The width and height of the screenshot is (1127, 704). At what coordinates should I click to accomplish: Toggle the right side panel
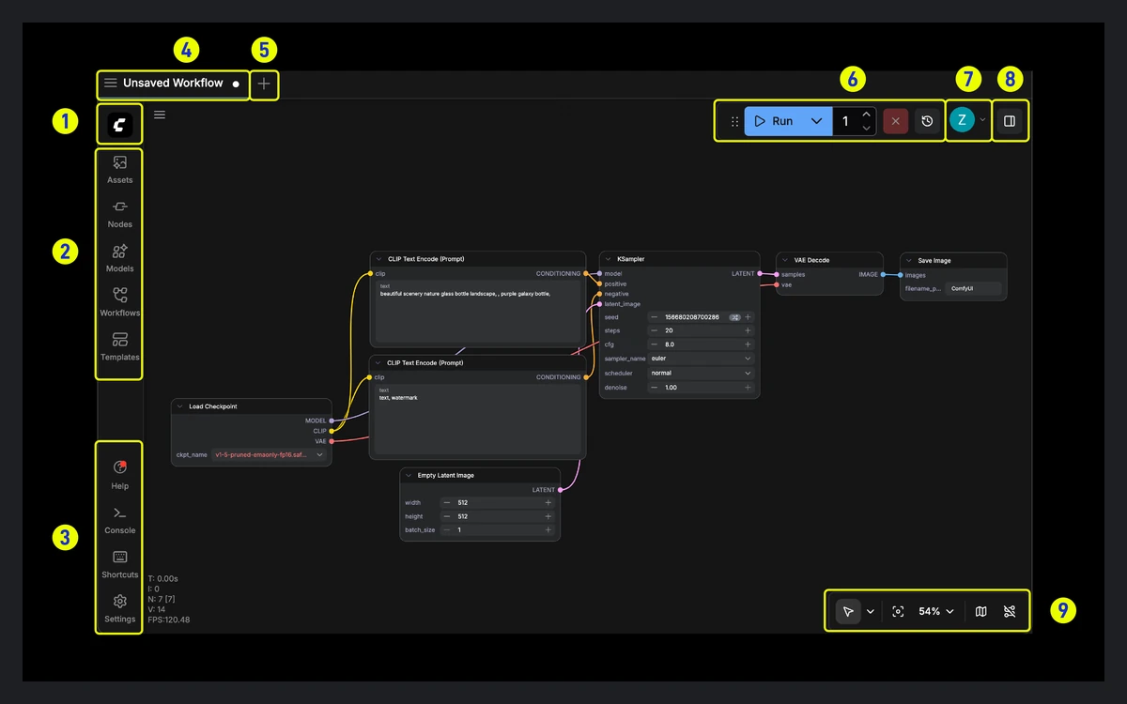(1010, 121)
